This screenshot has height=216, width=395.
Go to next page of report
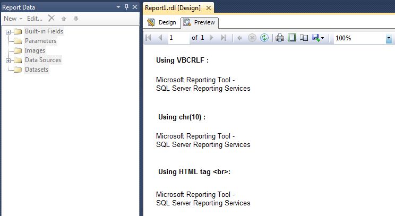pyautogui.click(x=212, y=38)
